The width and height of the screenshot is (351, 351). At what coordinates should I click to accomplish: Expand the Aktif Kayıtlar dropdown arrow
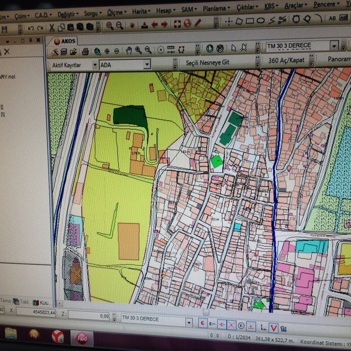pyautogui.click(x=95, y=65)
